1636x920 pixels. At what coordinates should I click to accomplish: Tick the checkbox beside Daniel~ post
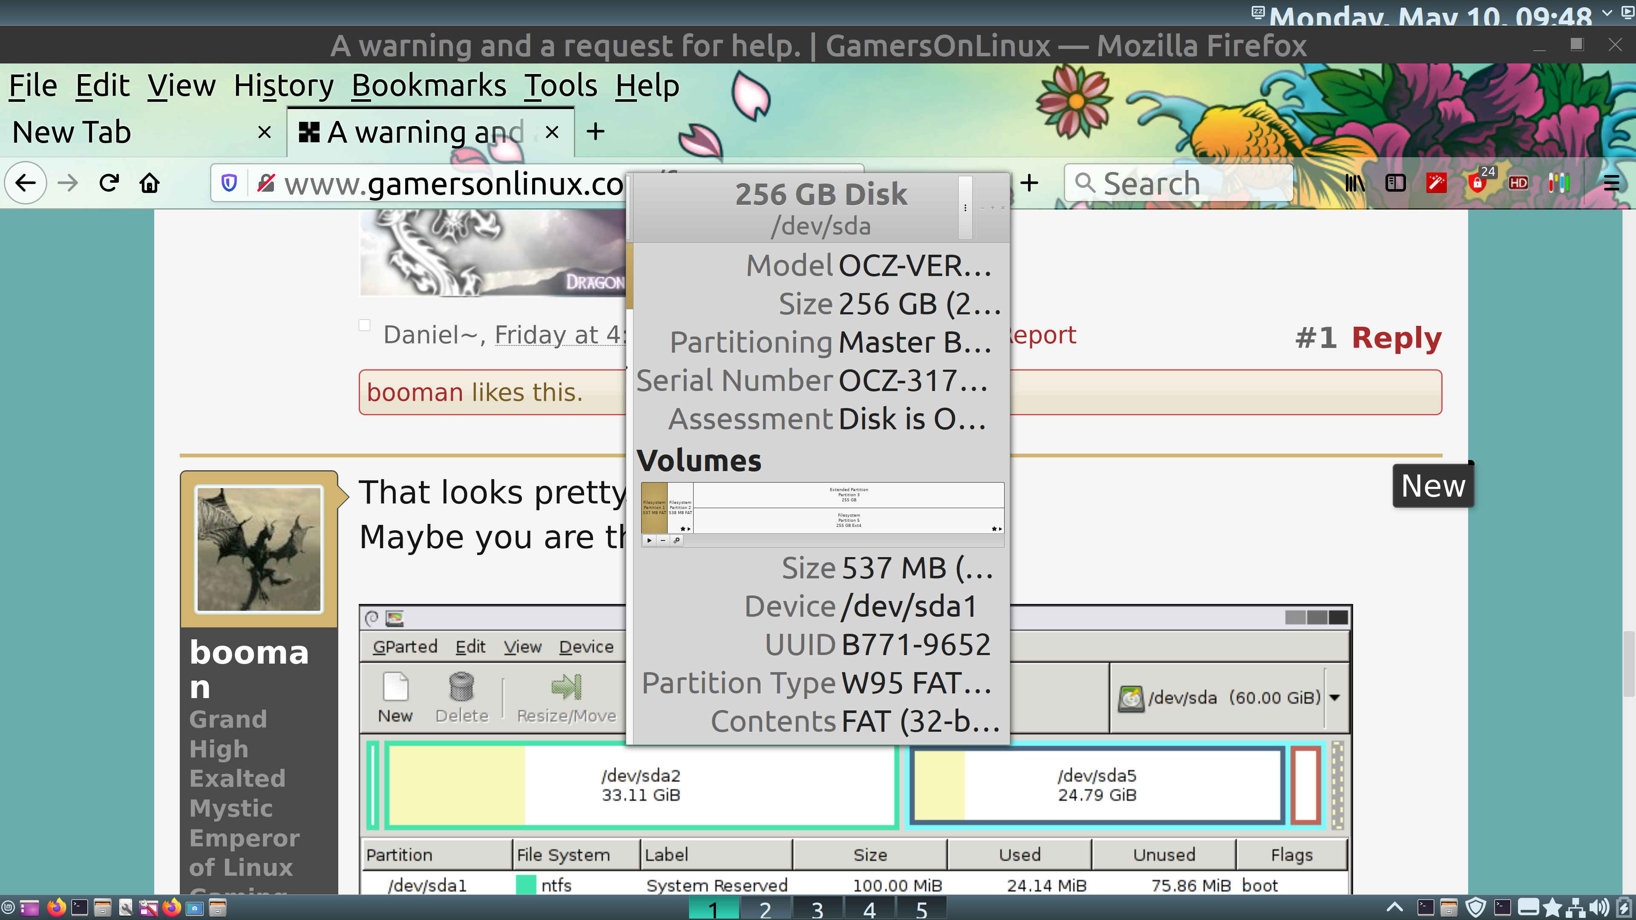click(365, 325)
